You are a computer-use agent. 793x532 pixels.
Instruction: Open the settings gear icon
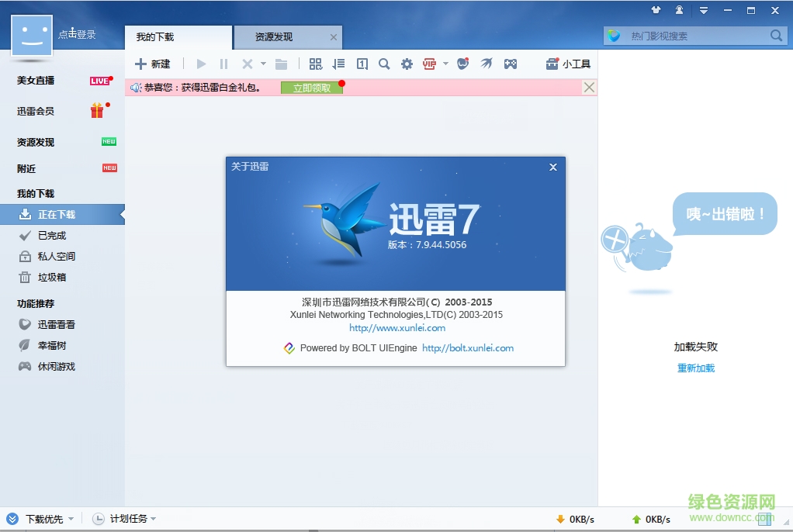[407, 64]
